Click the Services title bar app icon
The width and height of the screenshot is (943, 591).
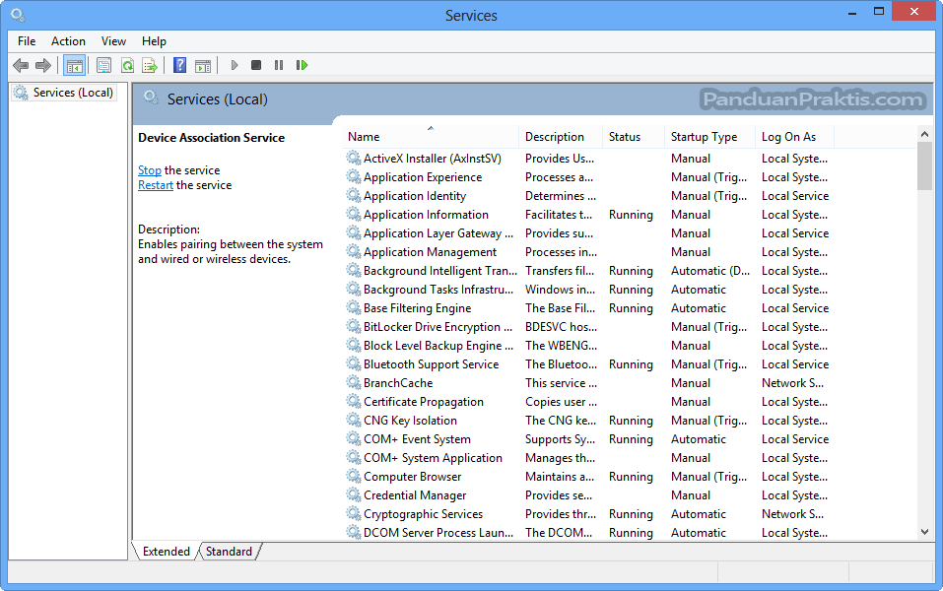point(18,15)
